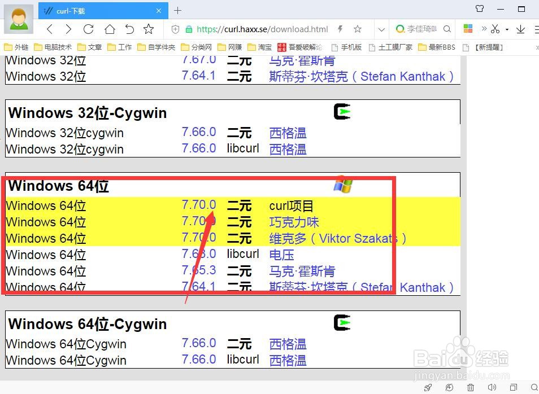Screen dimensions: 539x394
Task: Click 7.70.0 in the curl项目 row
Action: point(199,205)
